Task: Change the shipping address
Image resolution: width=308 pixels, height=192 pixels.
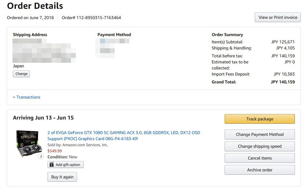Action: 21,74
